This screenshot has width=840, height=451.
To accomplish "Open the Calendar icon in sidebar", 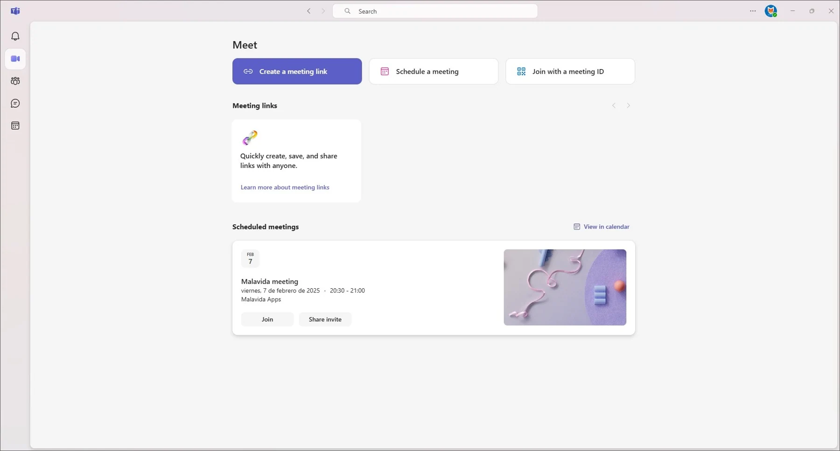I will (x=15, y=126).
